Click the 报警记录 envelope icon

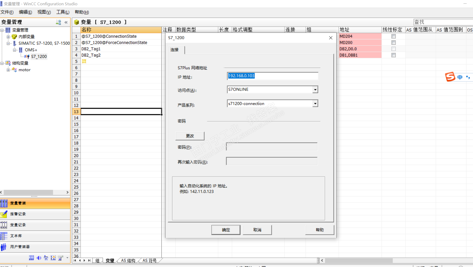4,214
